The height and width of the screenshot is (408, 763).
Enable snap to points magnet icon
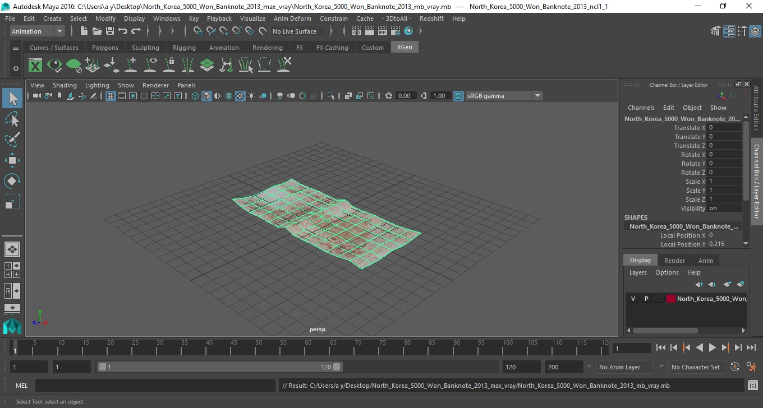[x=224, y=31]
